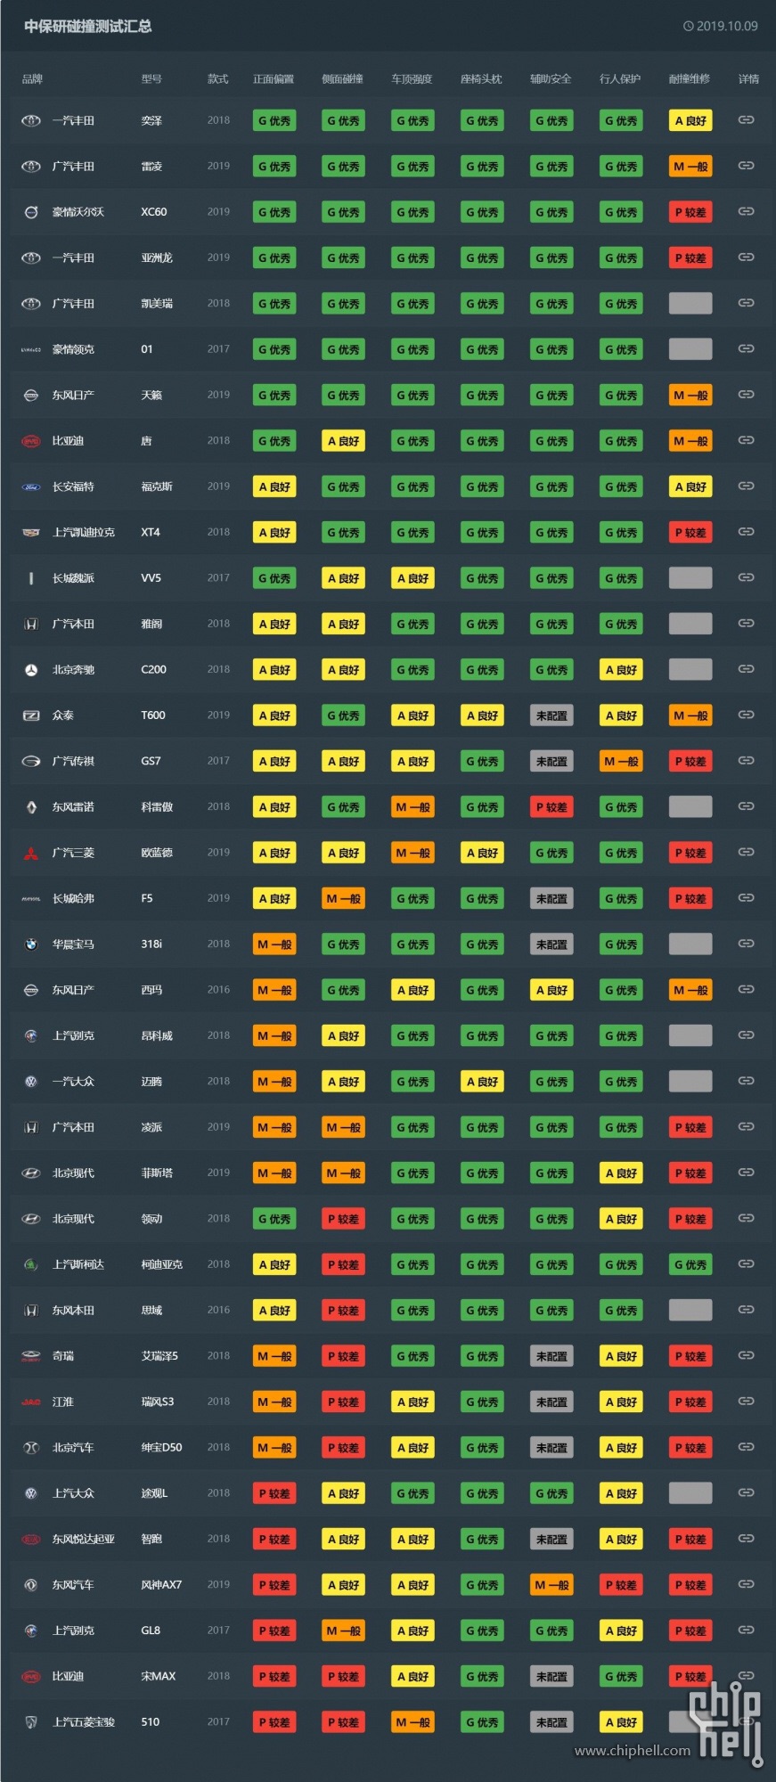The width and height of the screenshot is (776, 1782).
Task: Click the 侧面碰撞 column header
Action: pyautogui.click(x=343, y=79)
